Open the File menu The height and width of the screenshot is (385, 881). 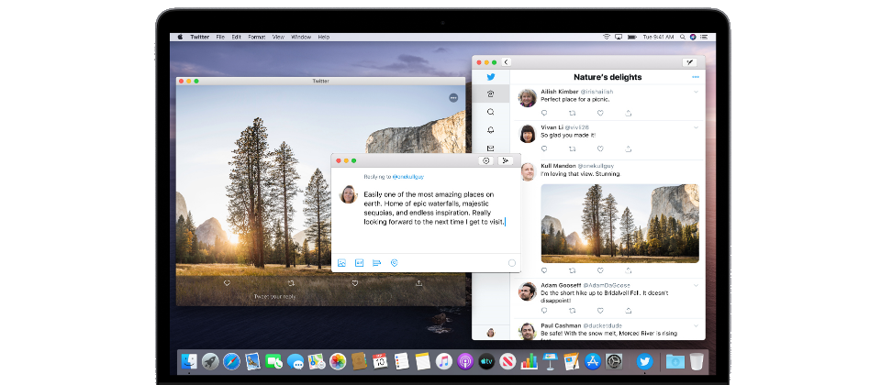pyautogui.click(x=220, y=37)
